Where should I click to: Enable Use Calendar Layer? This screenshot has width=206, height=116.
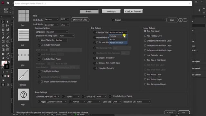145,55
